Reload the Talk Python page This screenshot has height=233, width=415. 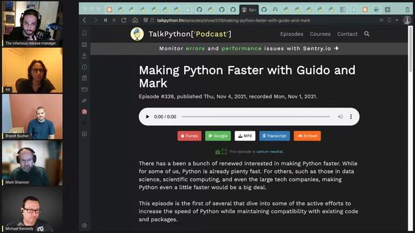(124, 20)
